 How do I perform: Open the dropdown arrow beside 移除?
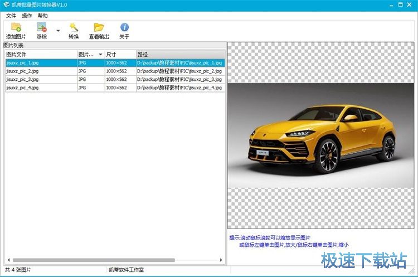point(57,31)
